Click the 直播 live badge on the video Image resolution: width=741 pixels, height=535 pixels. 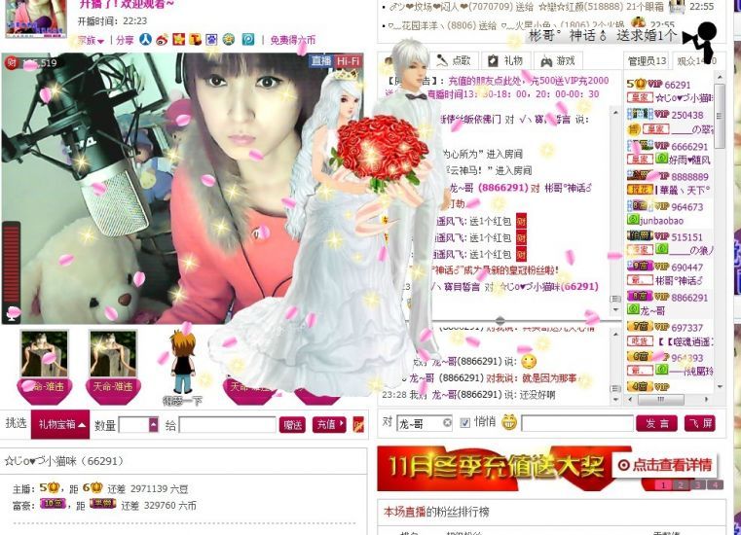322,61
